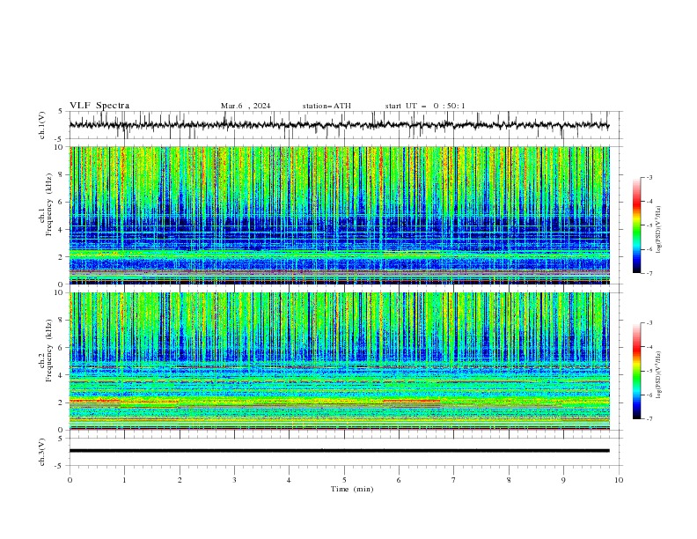Click the 'Time (min)' axis label

[x=352, y=489]
